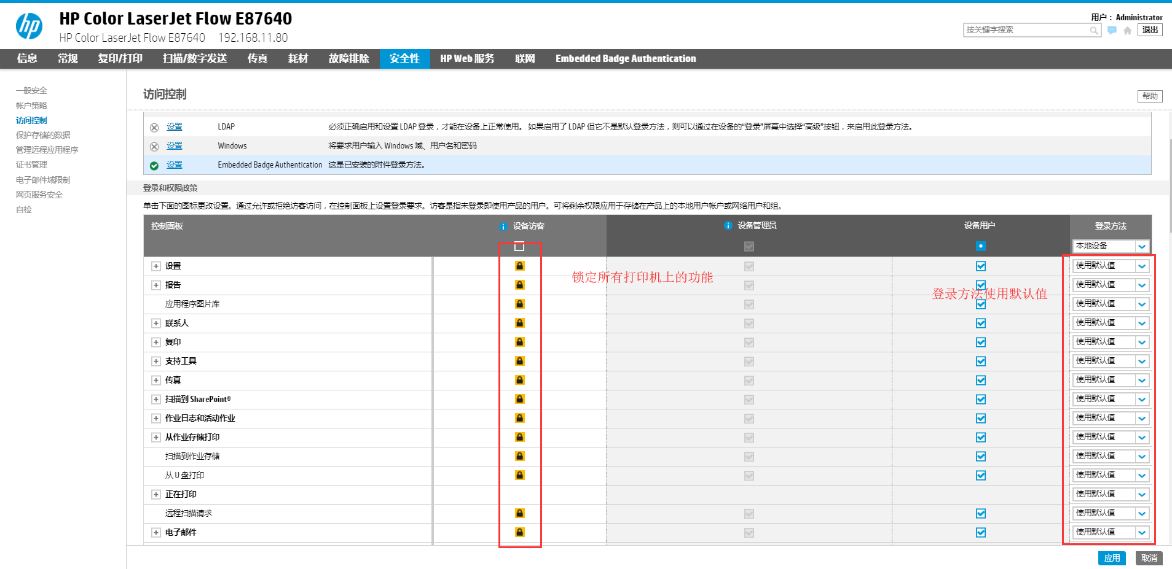Click guest lock icon for 联系人 row

point(519,323)
